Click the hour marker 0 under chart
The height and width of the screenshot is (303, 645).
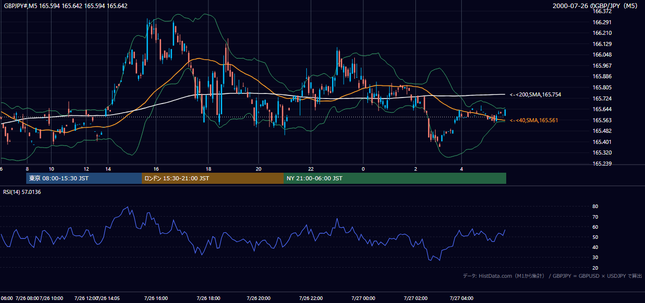(363, 169)
